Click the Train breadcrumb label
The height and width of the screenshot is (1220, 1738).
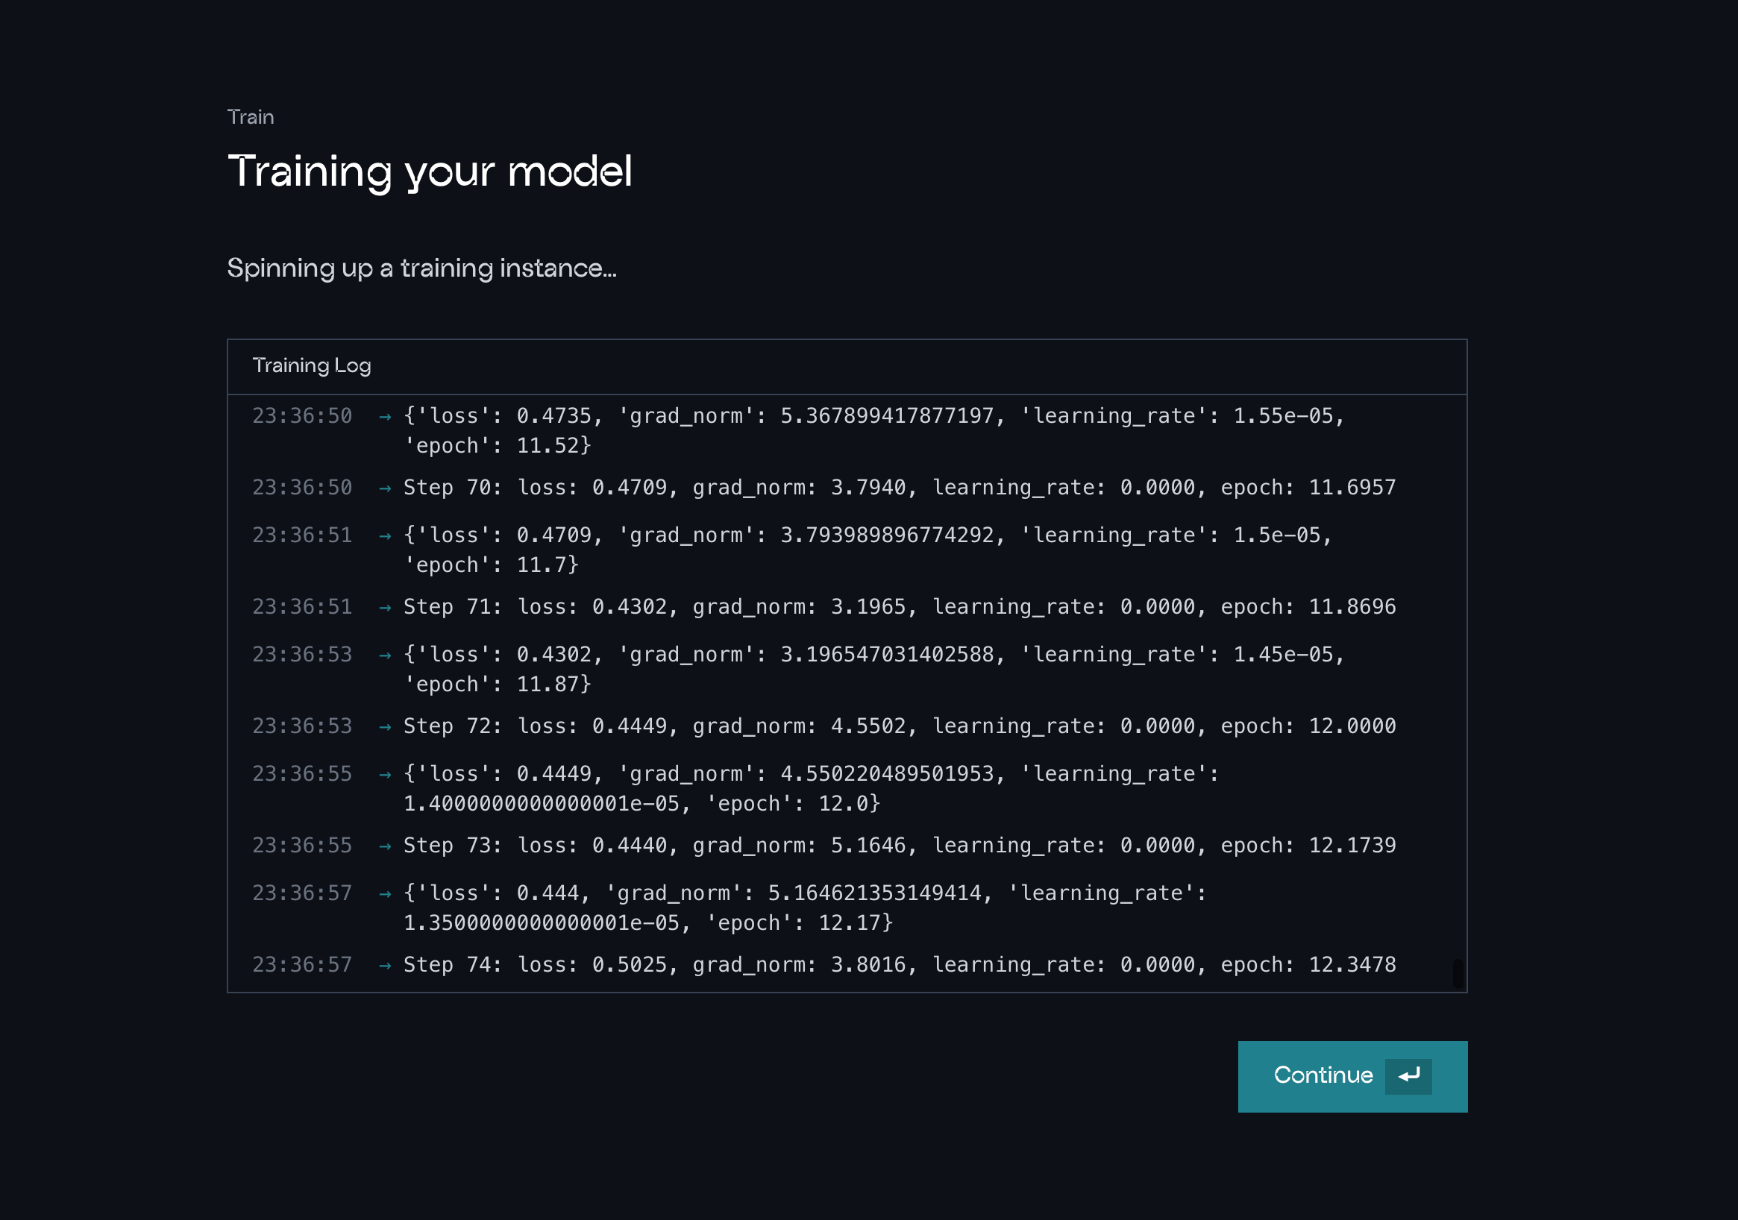tap(251, 117)
